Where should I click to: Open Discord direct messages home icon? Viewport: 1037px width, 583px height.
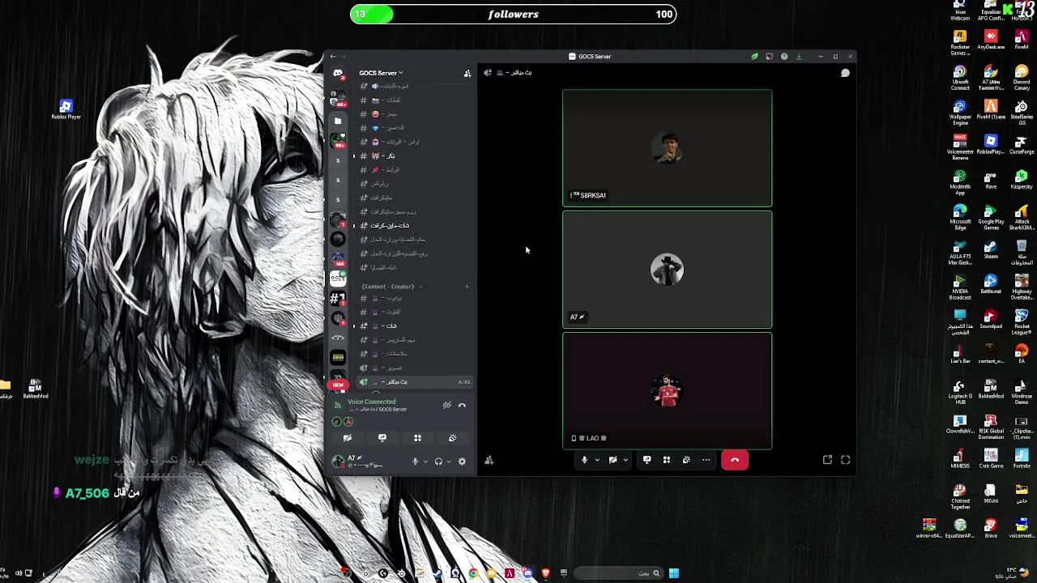[x=338, y=74]
